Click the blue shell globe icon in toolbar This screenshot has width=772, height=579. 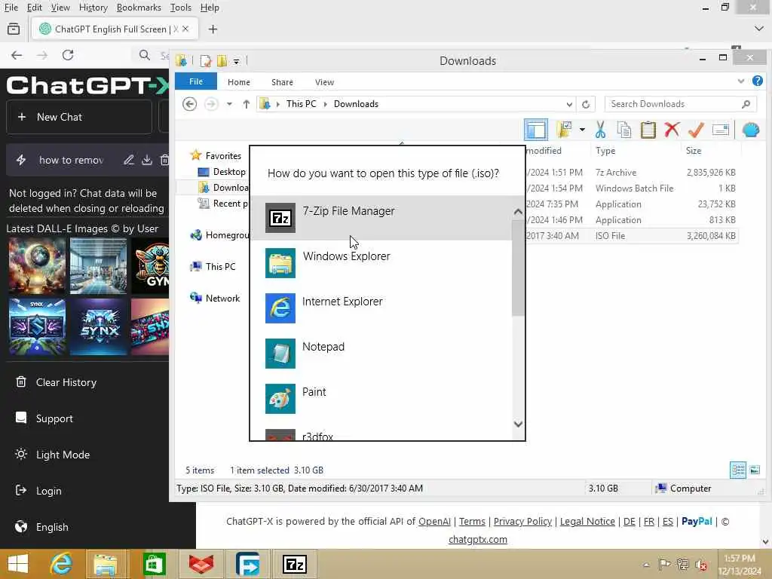pyautogui.click(x=751, y=130)
